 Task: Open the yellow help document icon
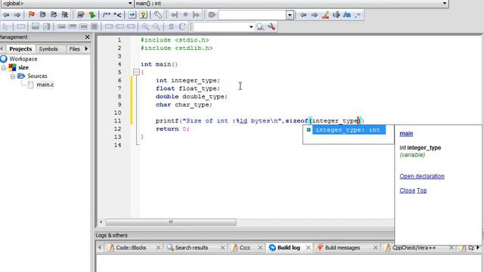click(143, 15)
